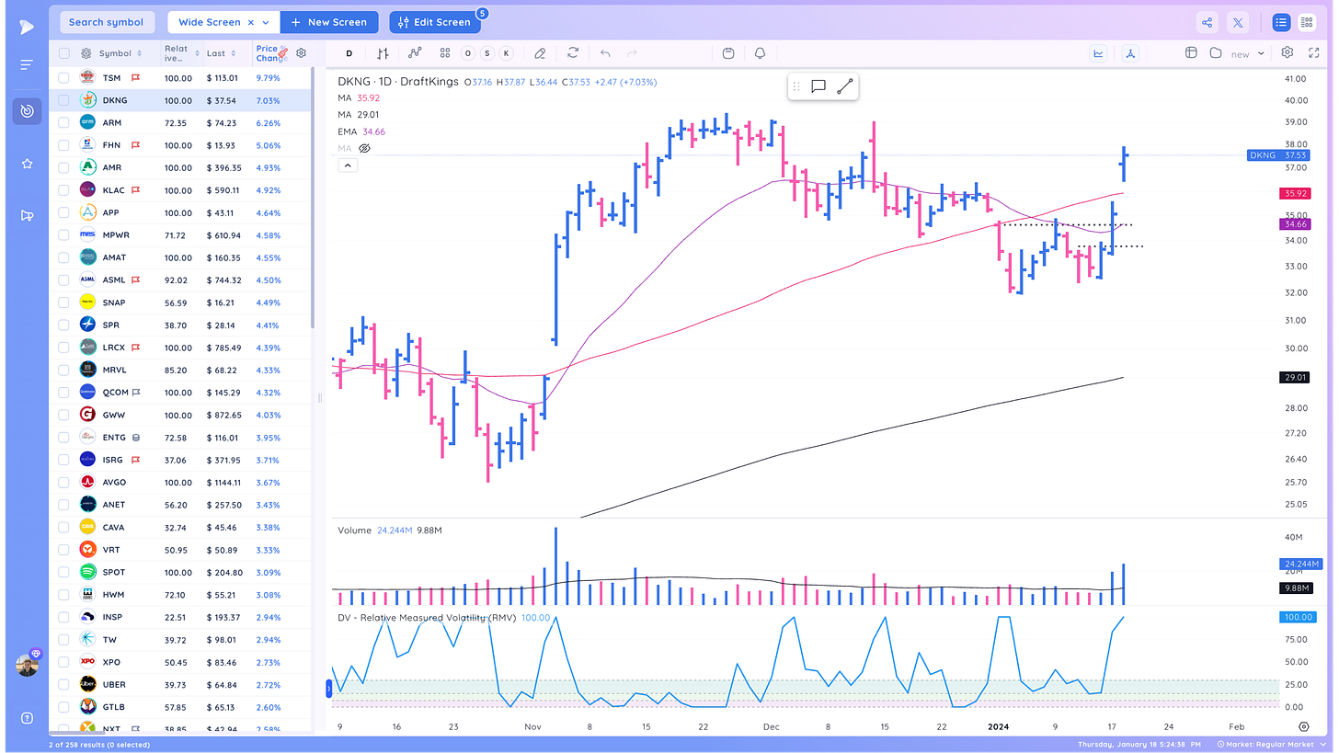Toggle the S button in chart toolbar
The height and width of the screenshot is (753, 1339).
(486, 53)
